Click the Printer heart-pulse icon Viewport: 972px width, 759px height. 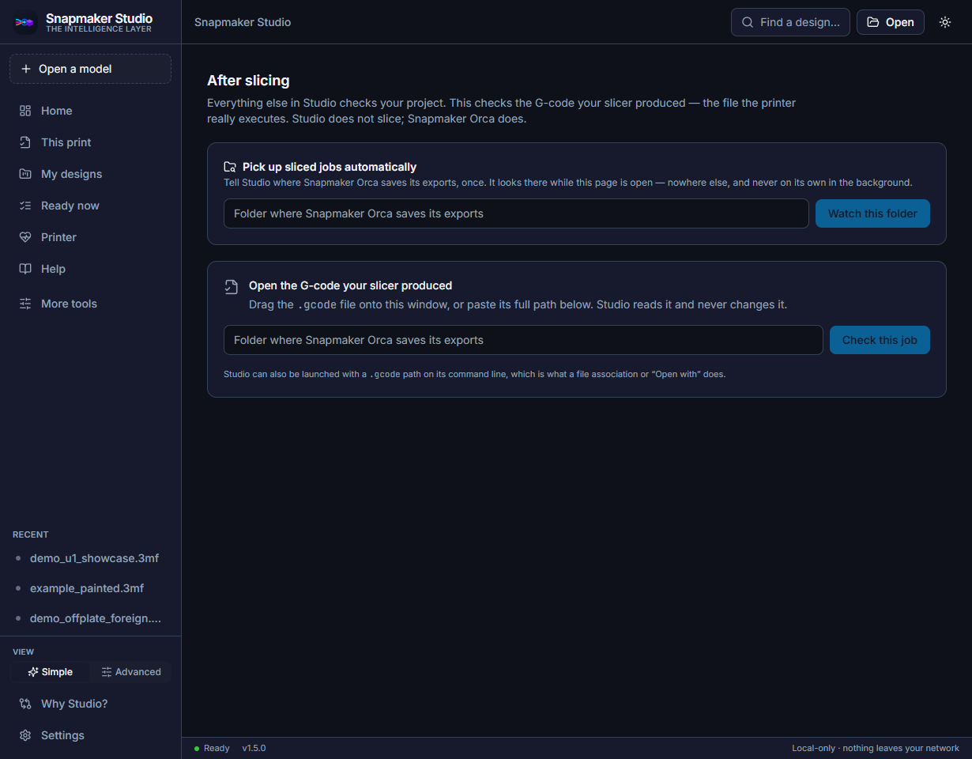[25, 237]
